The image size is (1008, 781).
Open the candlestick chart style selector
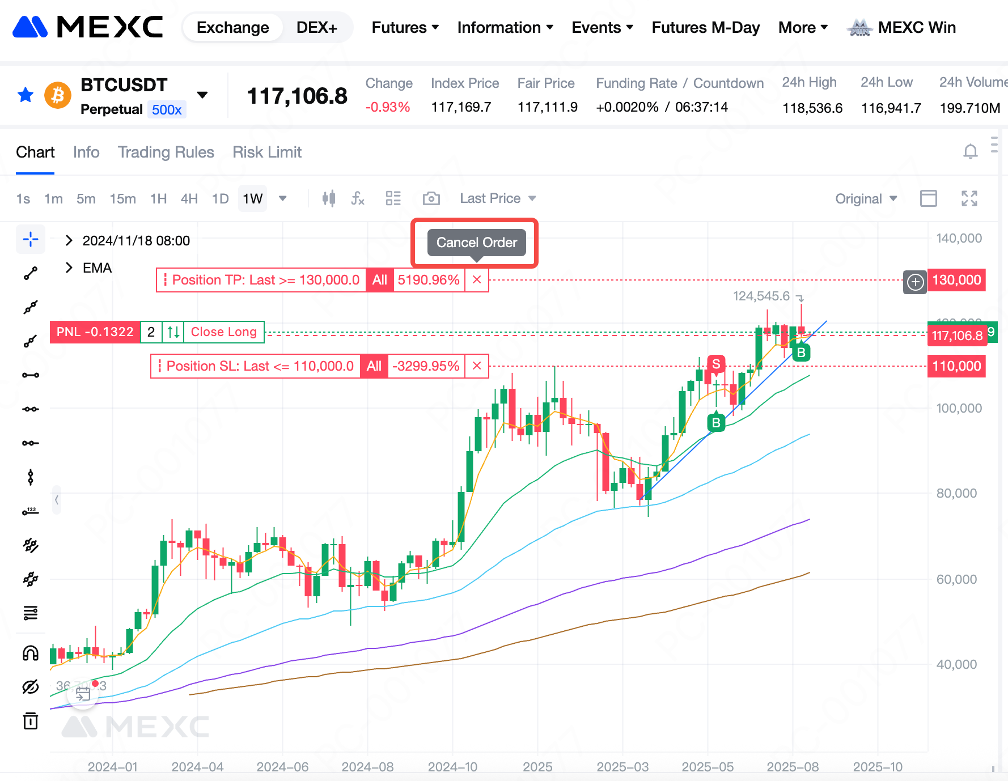(329, 198)
